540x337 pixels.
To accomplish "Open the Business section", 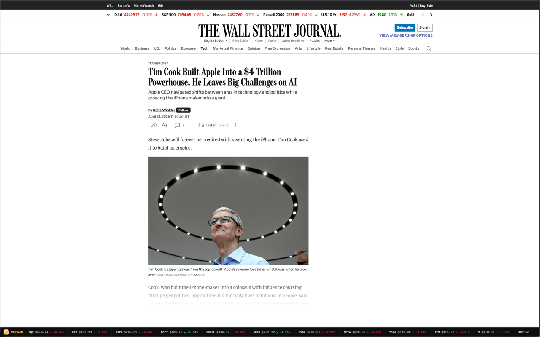I will point(142,48).
